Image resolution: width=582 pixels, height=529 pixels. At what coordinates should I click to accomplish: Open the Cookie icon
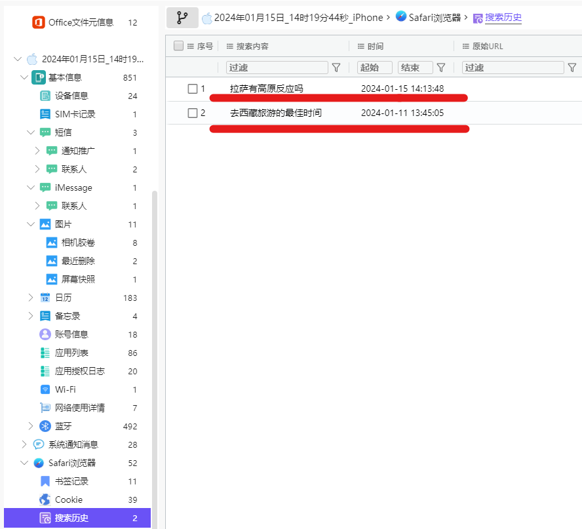45,500
